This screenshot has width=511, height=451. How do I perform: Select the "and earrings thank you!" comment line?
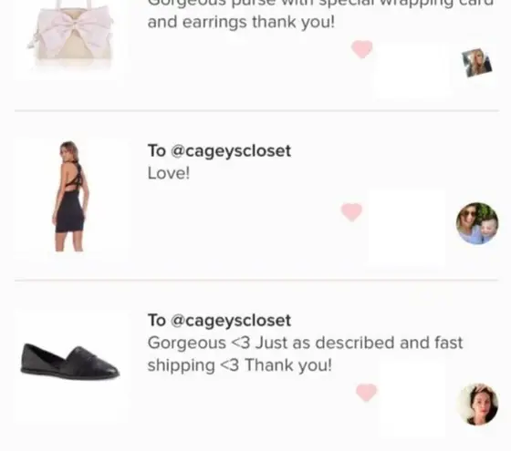point(241,23)
